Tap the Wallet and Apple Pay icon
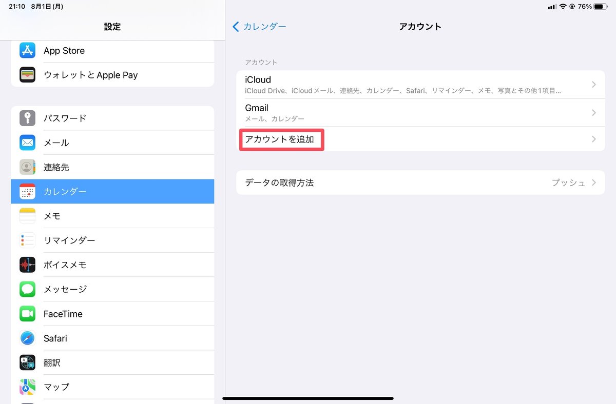Viewport: 616px width, 404px height. 27,75
